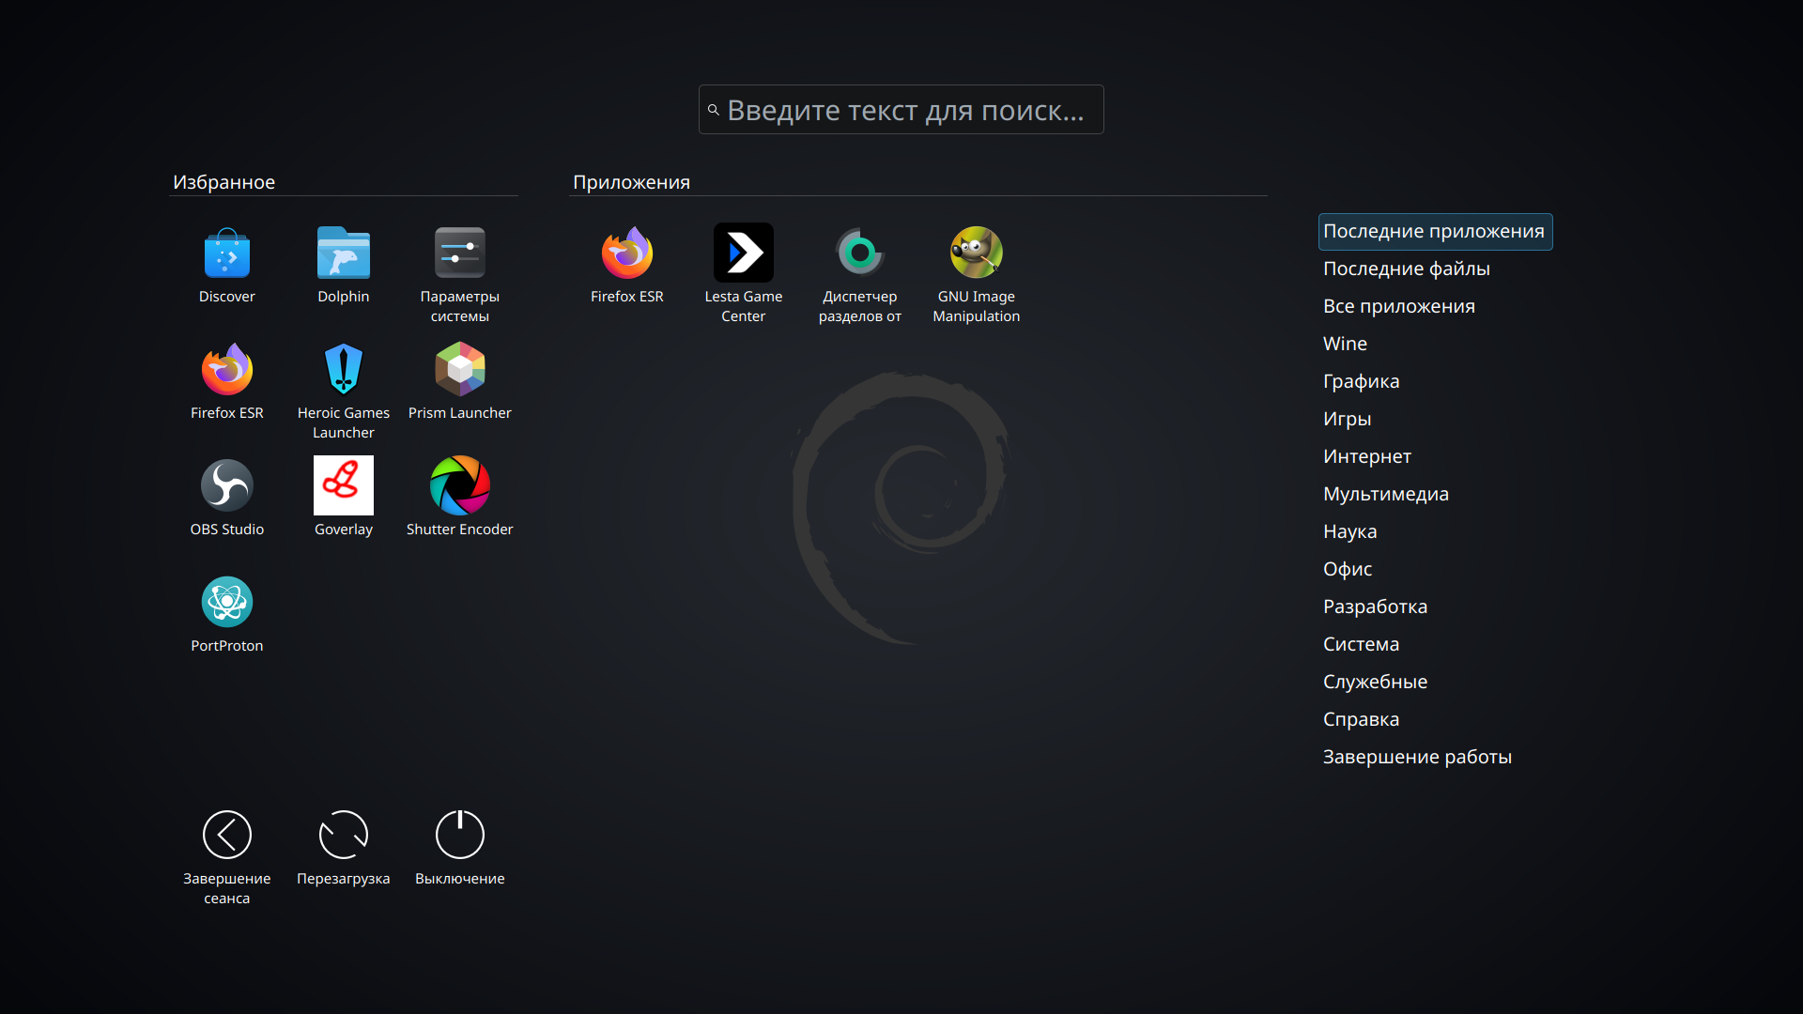The height and width of the screenshot is (1014, 1803).
Task: Open PortProton icon
Action: 227,603
